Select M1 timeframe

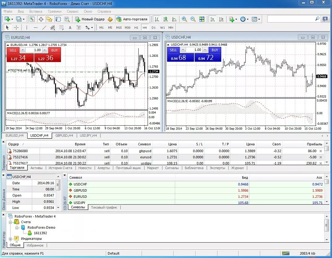point(101,27)
